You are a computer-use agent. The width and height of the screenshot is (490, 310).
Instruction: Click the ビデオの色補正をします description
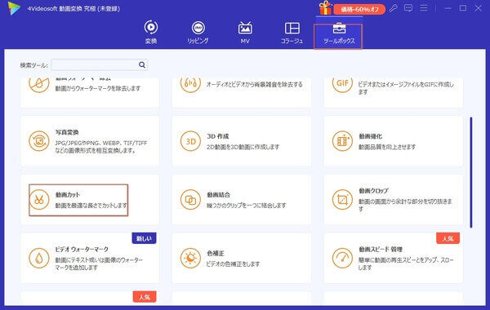point(233,264)
